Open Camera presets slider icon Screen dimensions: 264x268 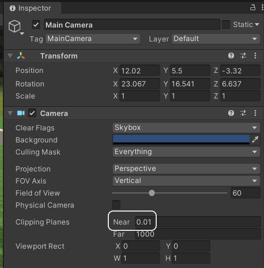point(243,113)
